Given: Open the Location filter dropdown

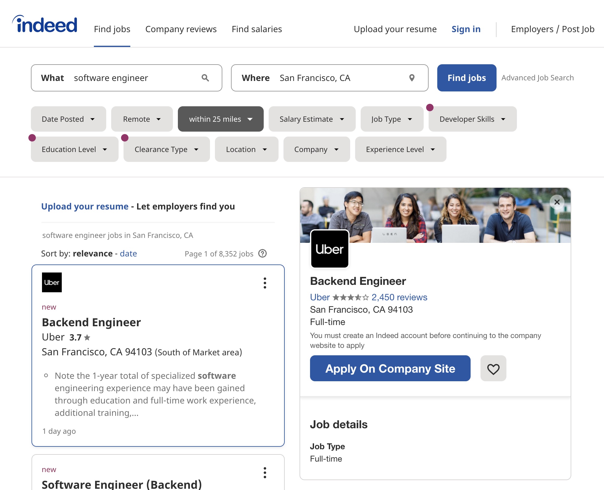Looking at the screenshot, I should click(247, 149).
